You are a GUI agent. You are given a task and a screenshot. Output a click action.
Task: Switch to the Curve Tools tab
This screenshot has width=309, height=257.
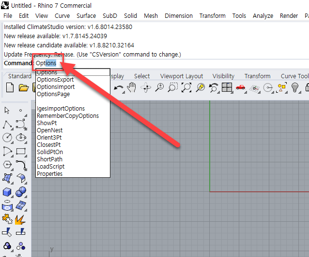pos(294,76)
